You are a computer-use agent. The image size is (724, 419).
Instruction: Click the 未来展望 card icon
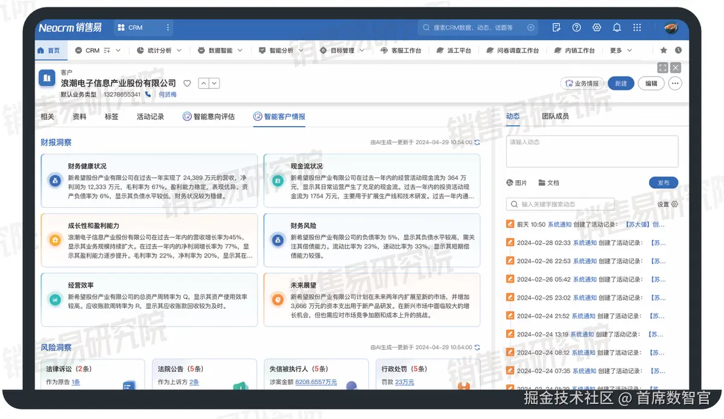(x=278, y=299)
